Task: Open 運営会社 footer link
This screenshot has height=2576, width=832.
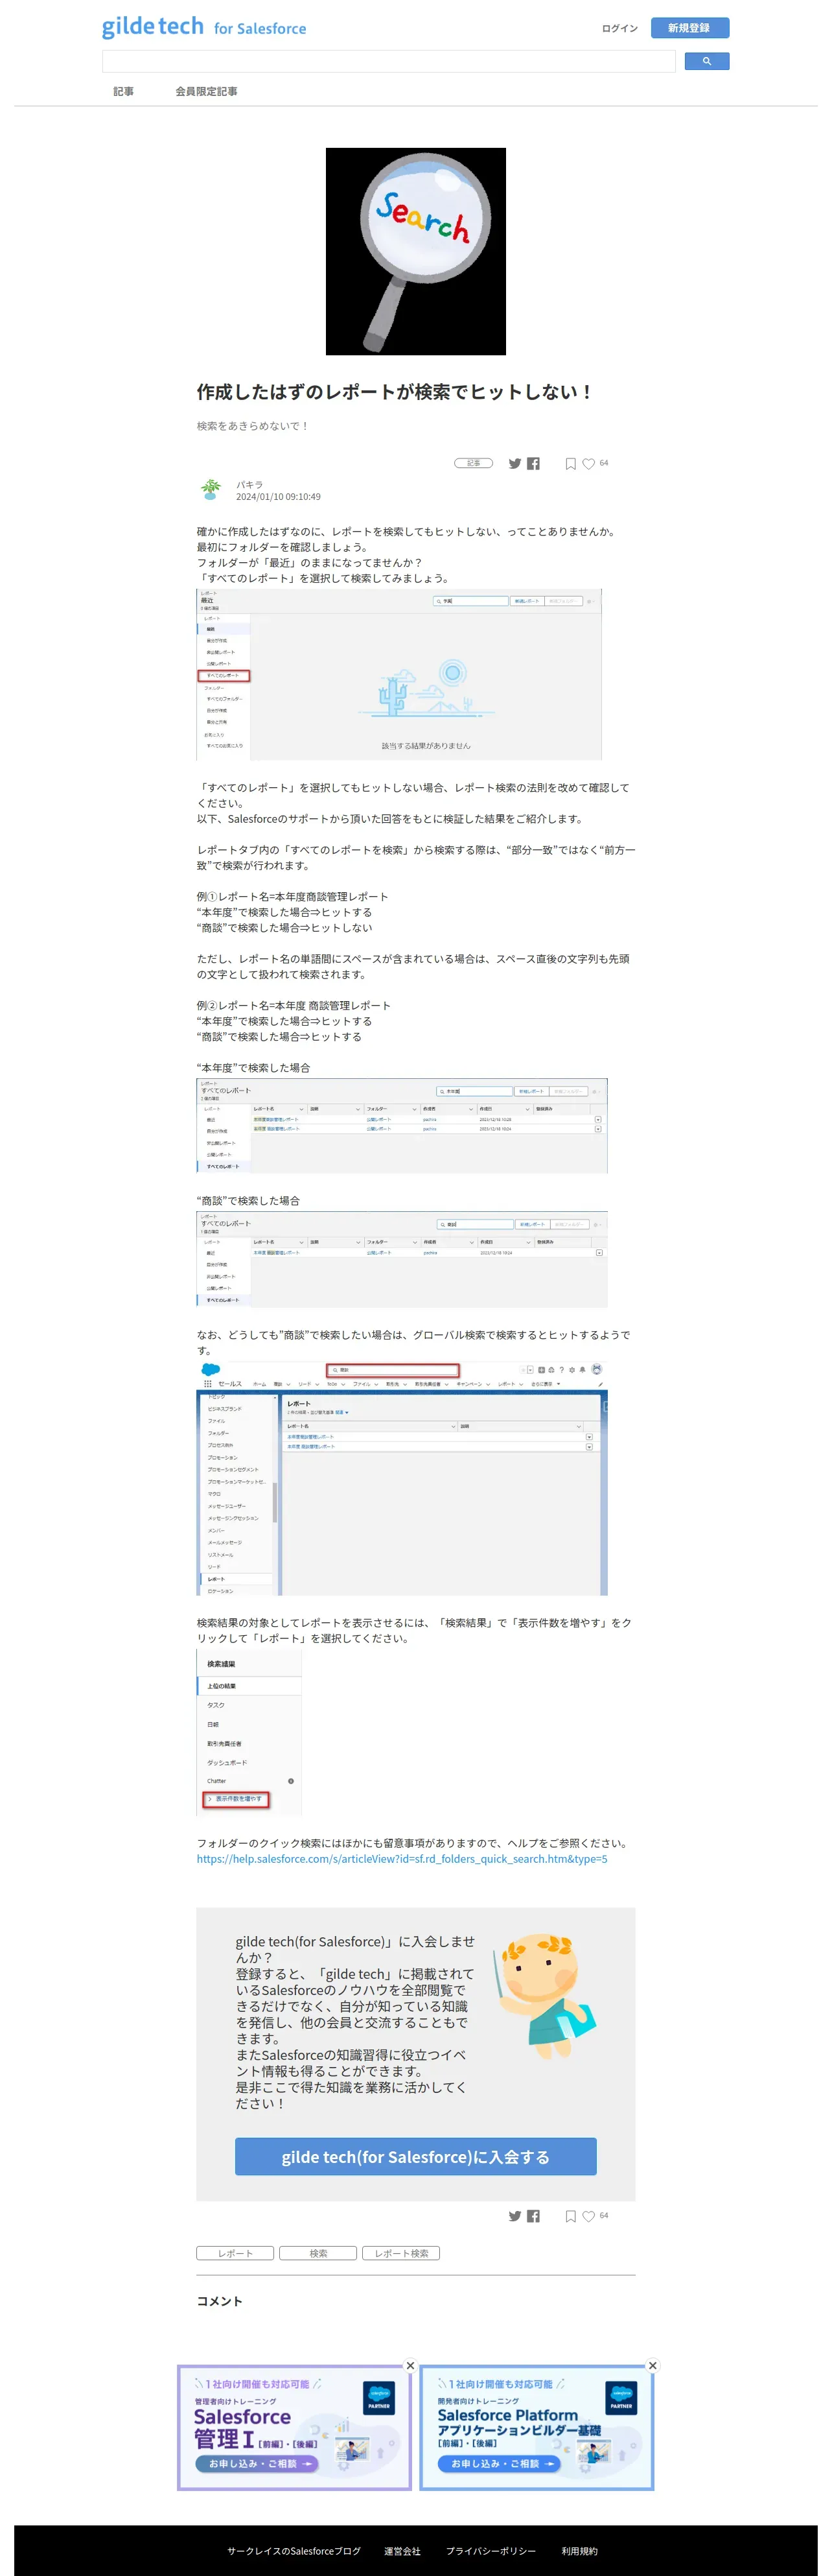Action: (x=402, y=2551)
